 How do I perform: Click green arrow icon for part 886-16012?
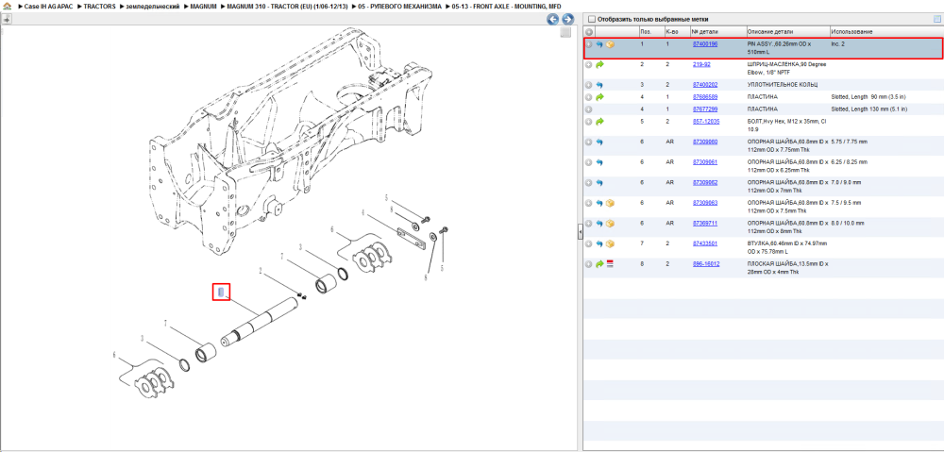click(x=599, y=264)
